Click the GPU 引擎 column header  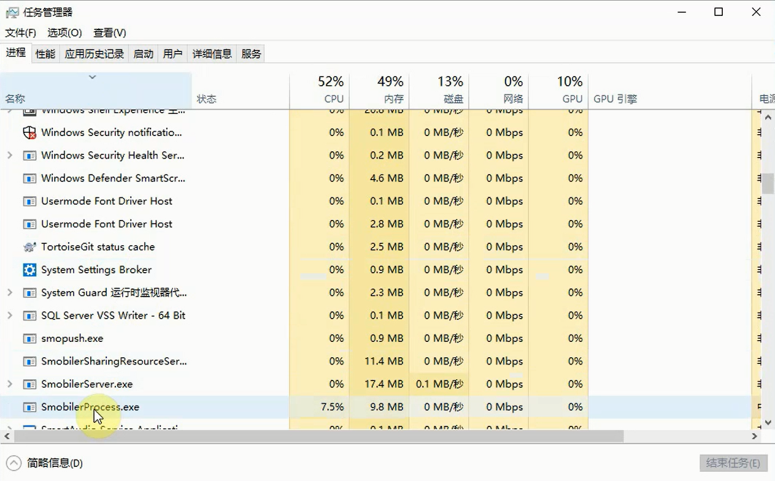tap(670, 91)
